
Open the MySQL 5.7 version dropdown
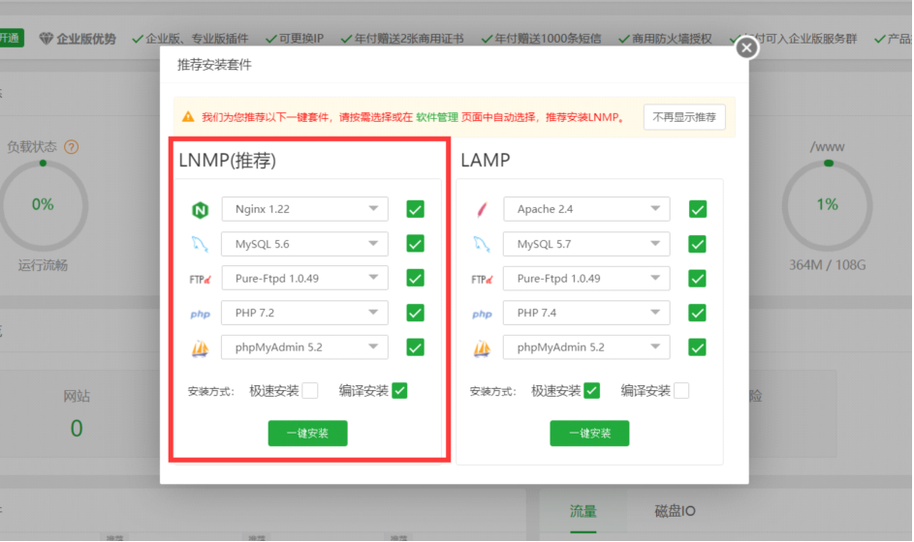tap(586, 244)
